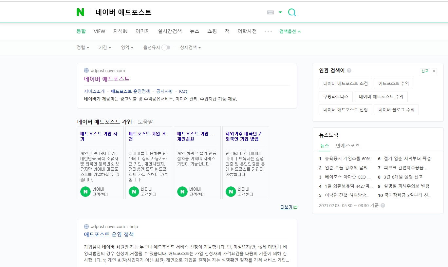
Task: Open news topic 설명절 피해주의보 발령
Action: (x=406, y=186)
